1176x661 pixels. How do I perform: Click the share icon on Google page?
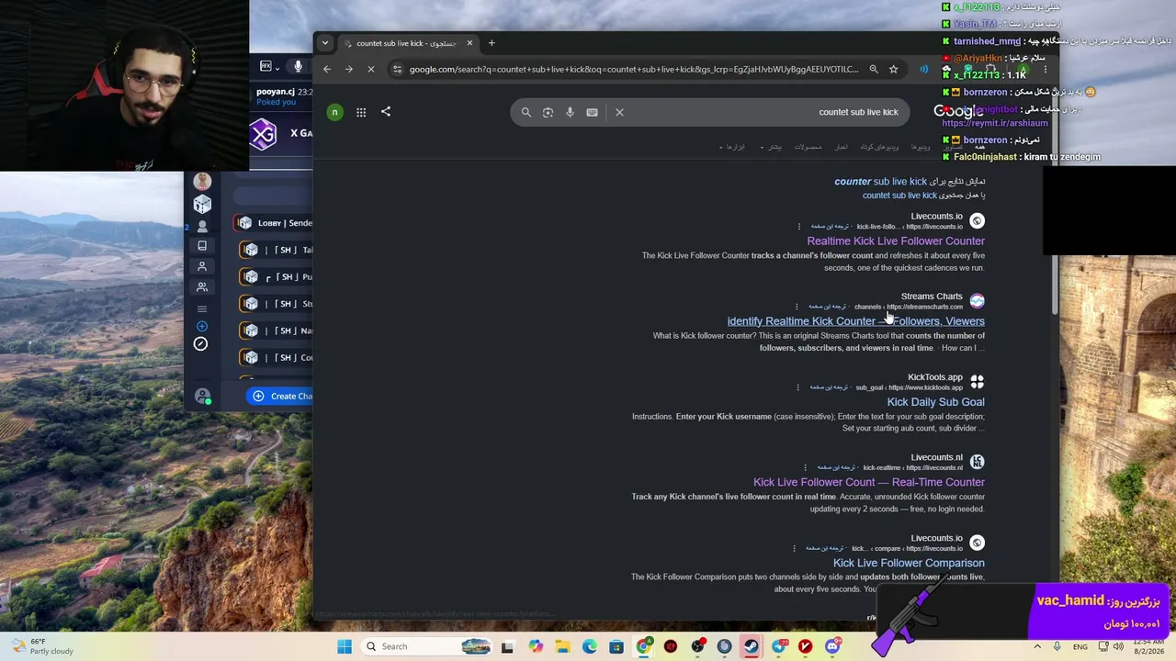click(386, 112)
